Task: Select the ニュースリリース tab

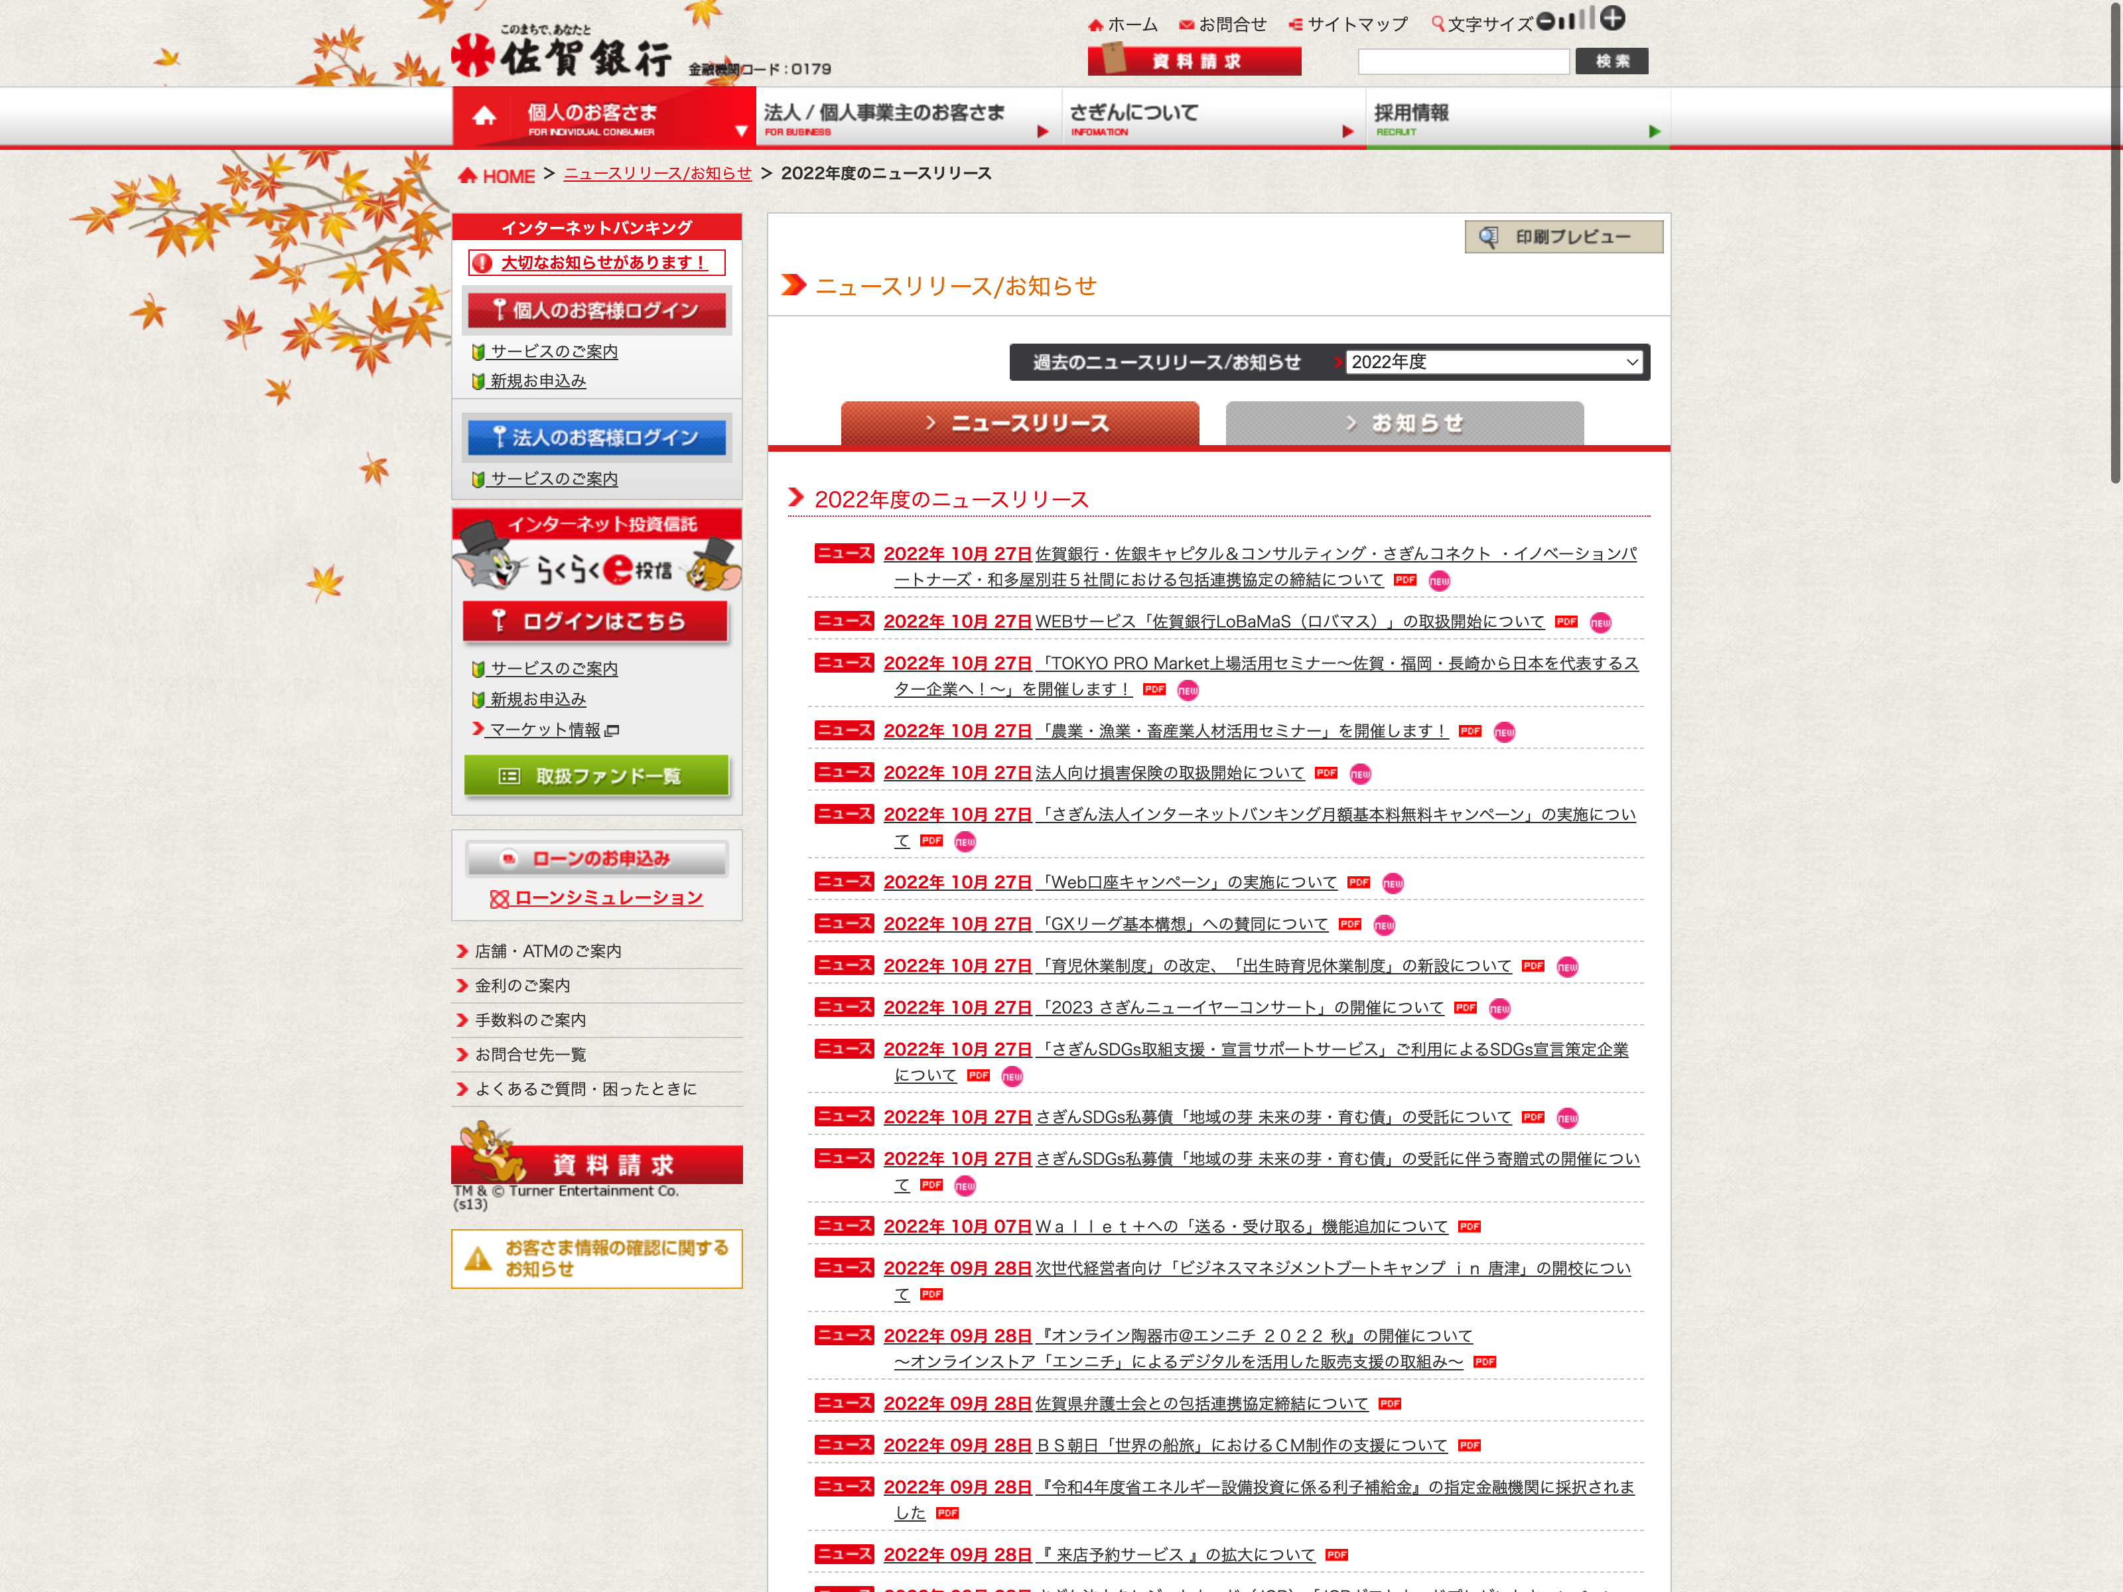Action: pyautogui.click(x=1019, y=423)
